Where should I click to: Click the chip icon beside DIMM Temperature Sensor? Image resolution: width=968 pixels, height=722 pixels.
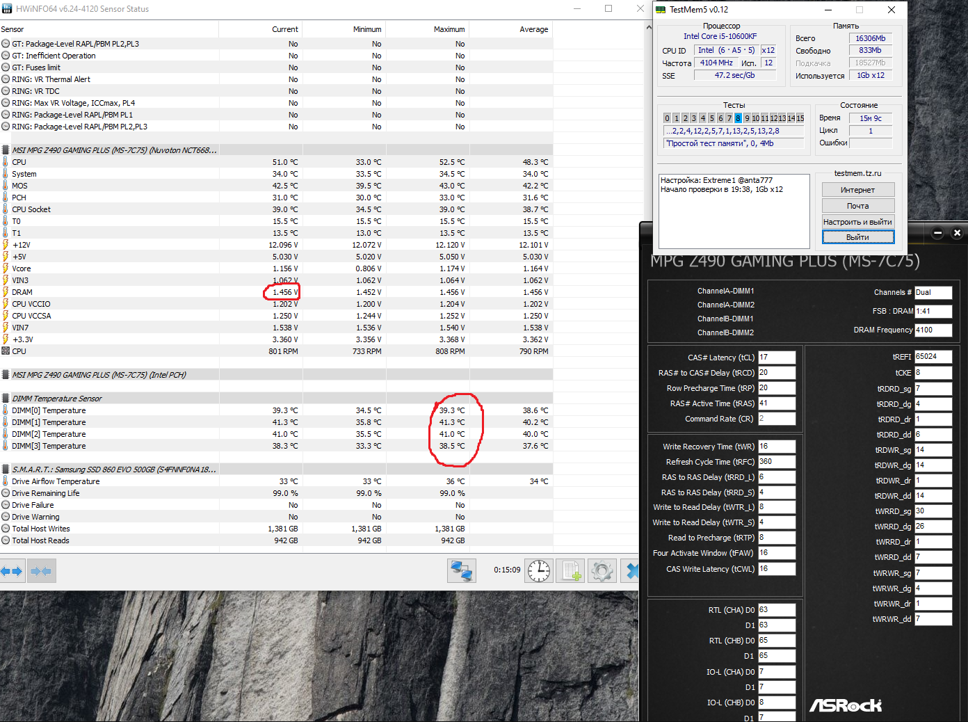click(6, 399)
